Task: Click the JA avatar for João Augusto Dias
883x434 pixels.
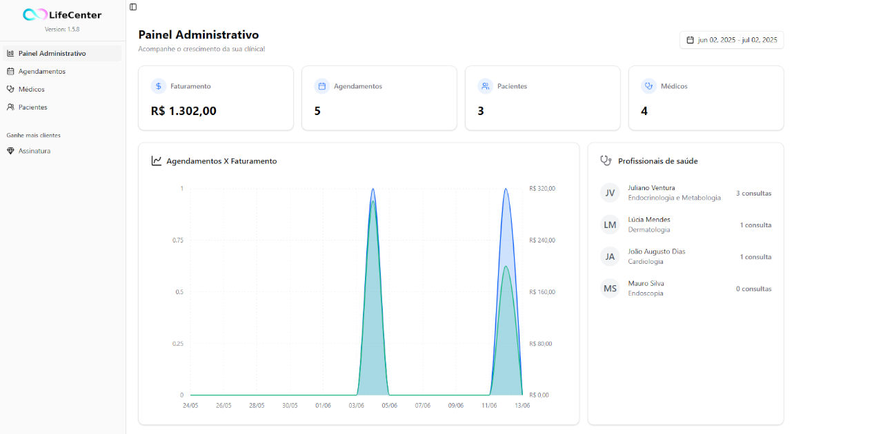Action: point(610,256)
